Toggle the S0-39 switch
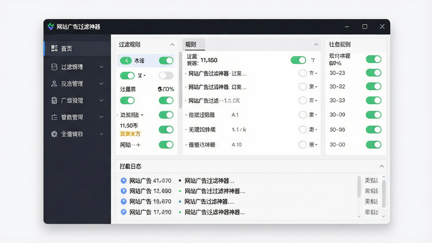The width and height of the screenshot is (432, 243). click(x=374, y=130)
